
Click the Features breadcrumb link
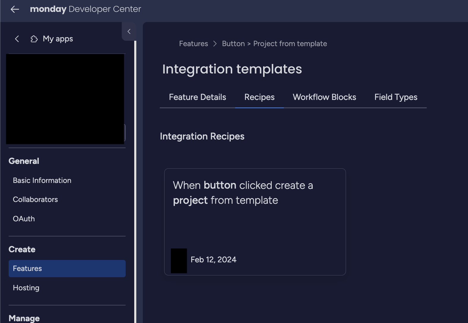point(194,44)
